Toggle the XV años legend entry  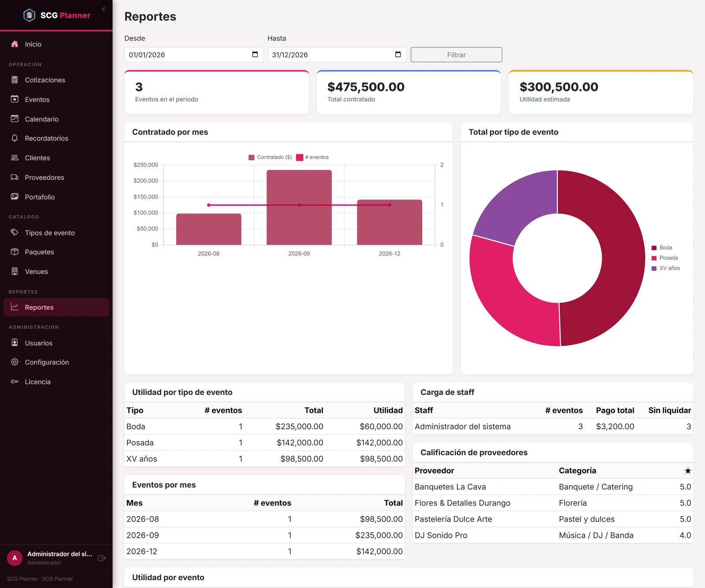tap(666, 268)
